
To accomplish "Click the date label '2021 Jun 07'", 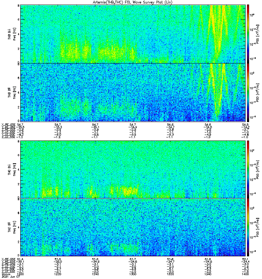I will (x=11, y=277).
